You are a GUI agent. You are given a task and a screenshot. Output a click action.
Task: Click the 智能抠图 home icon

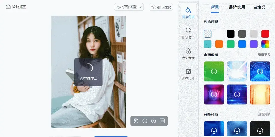pos(8,7)
